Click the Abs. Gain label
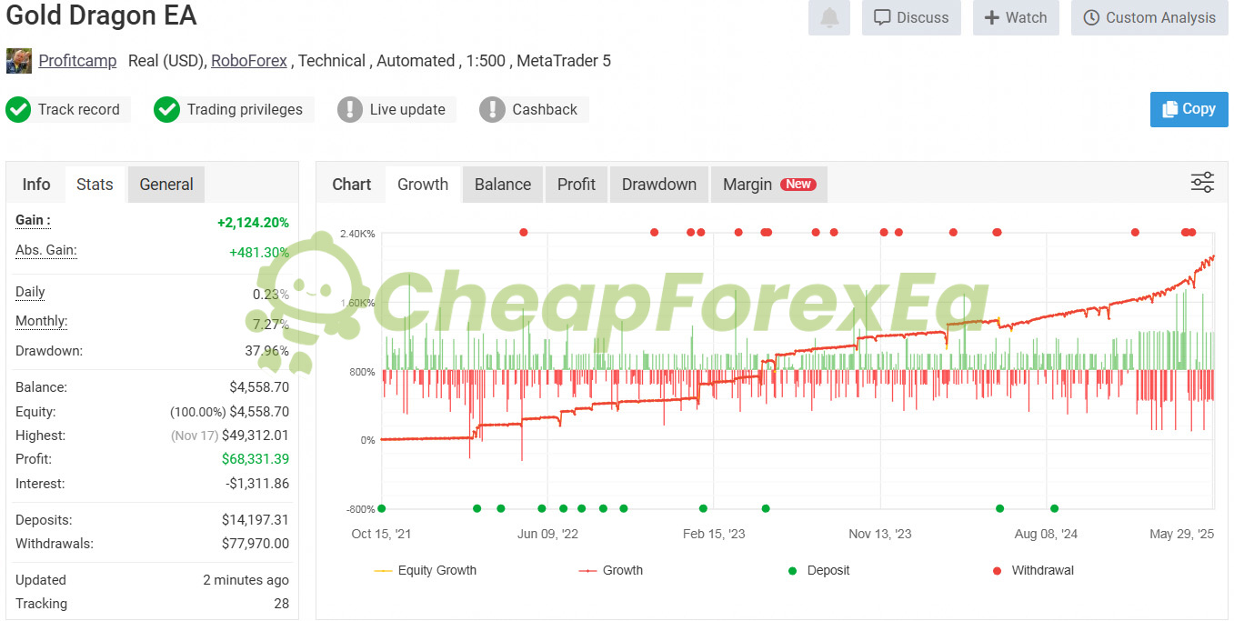This screenshot has height=621, width=1234. [x=46, y=250]
